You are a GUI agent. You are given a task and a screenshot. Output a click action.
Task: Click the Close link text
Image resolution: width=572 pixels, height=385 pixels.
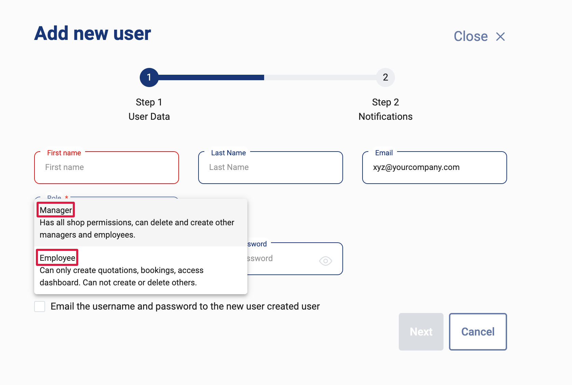point(471,37)
